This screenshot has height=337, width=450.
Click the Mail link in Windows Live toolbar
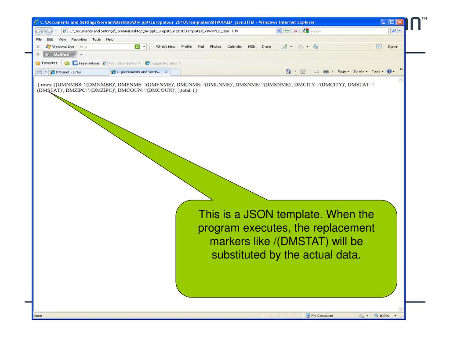pos(201,47)
